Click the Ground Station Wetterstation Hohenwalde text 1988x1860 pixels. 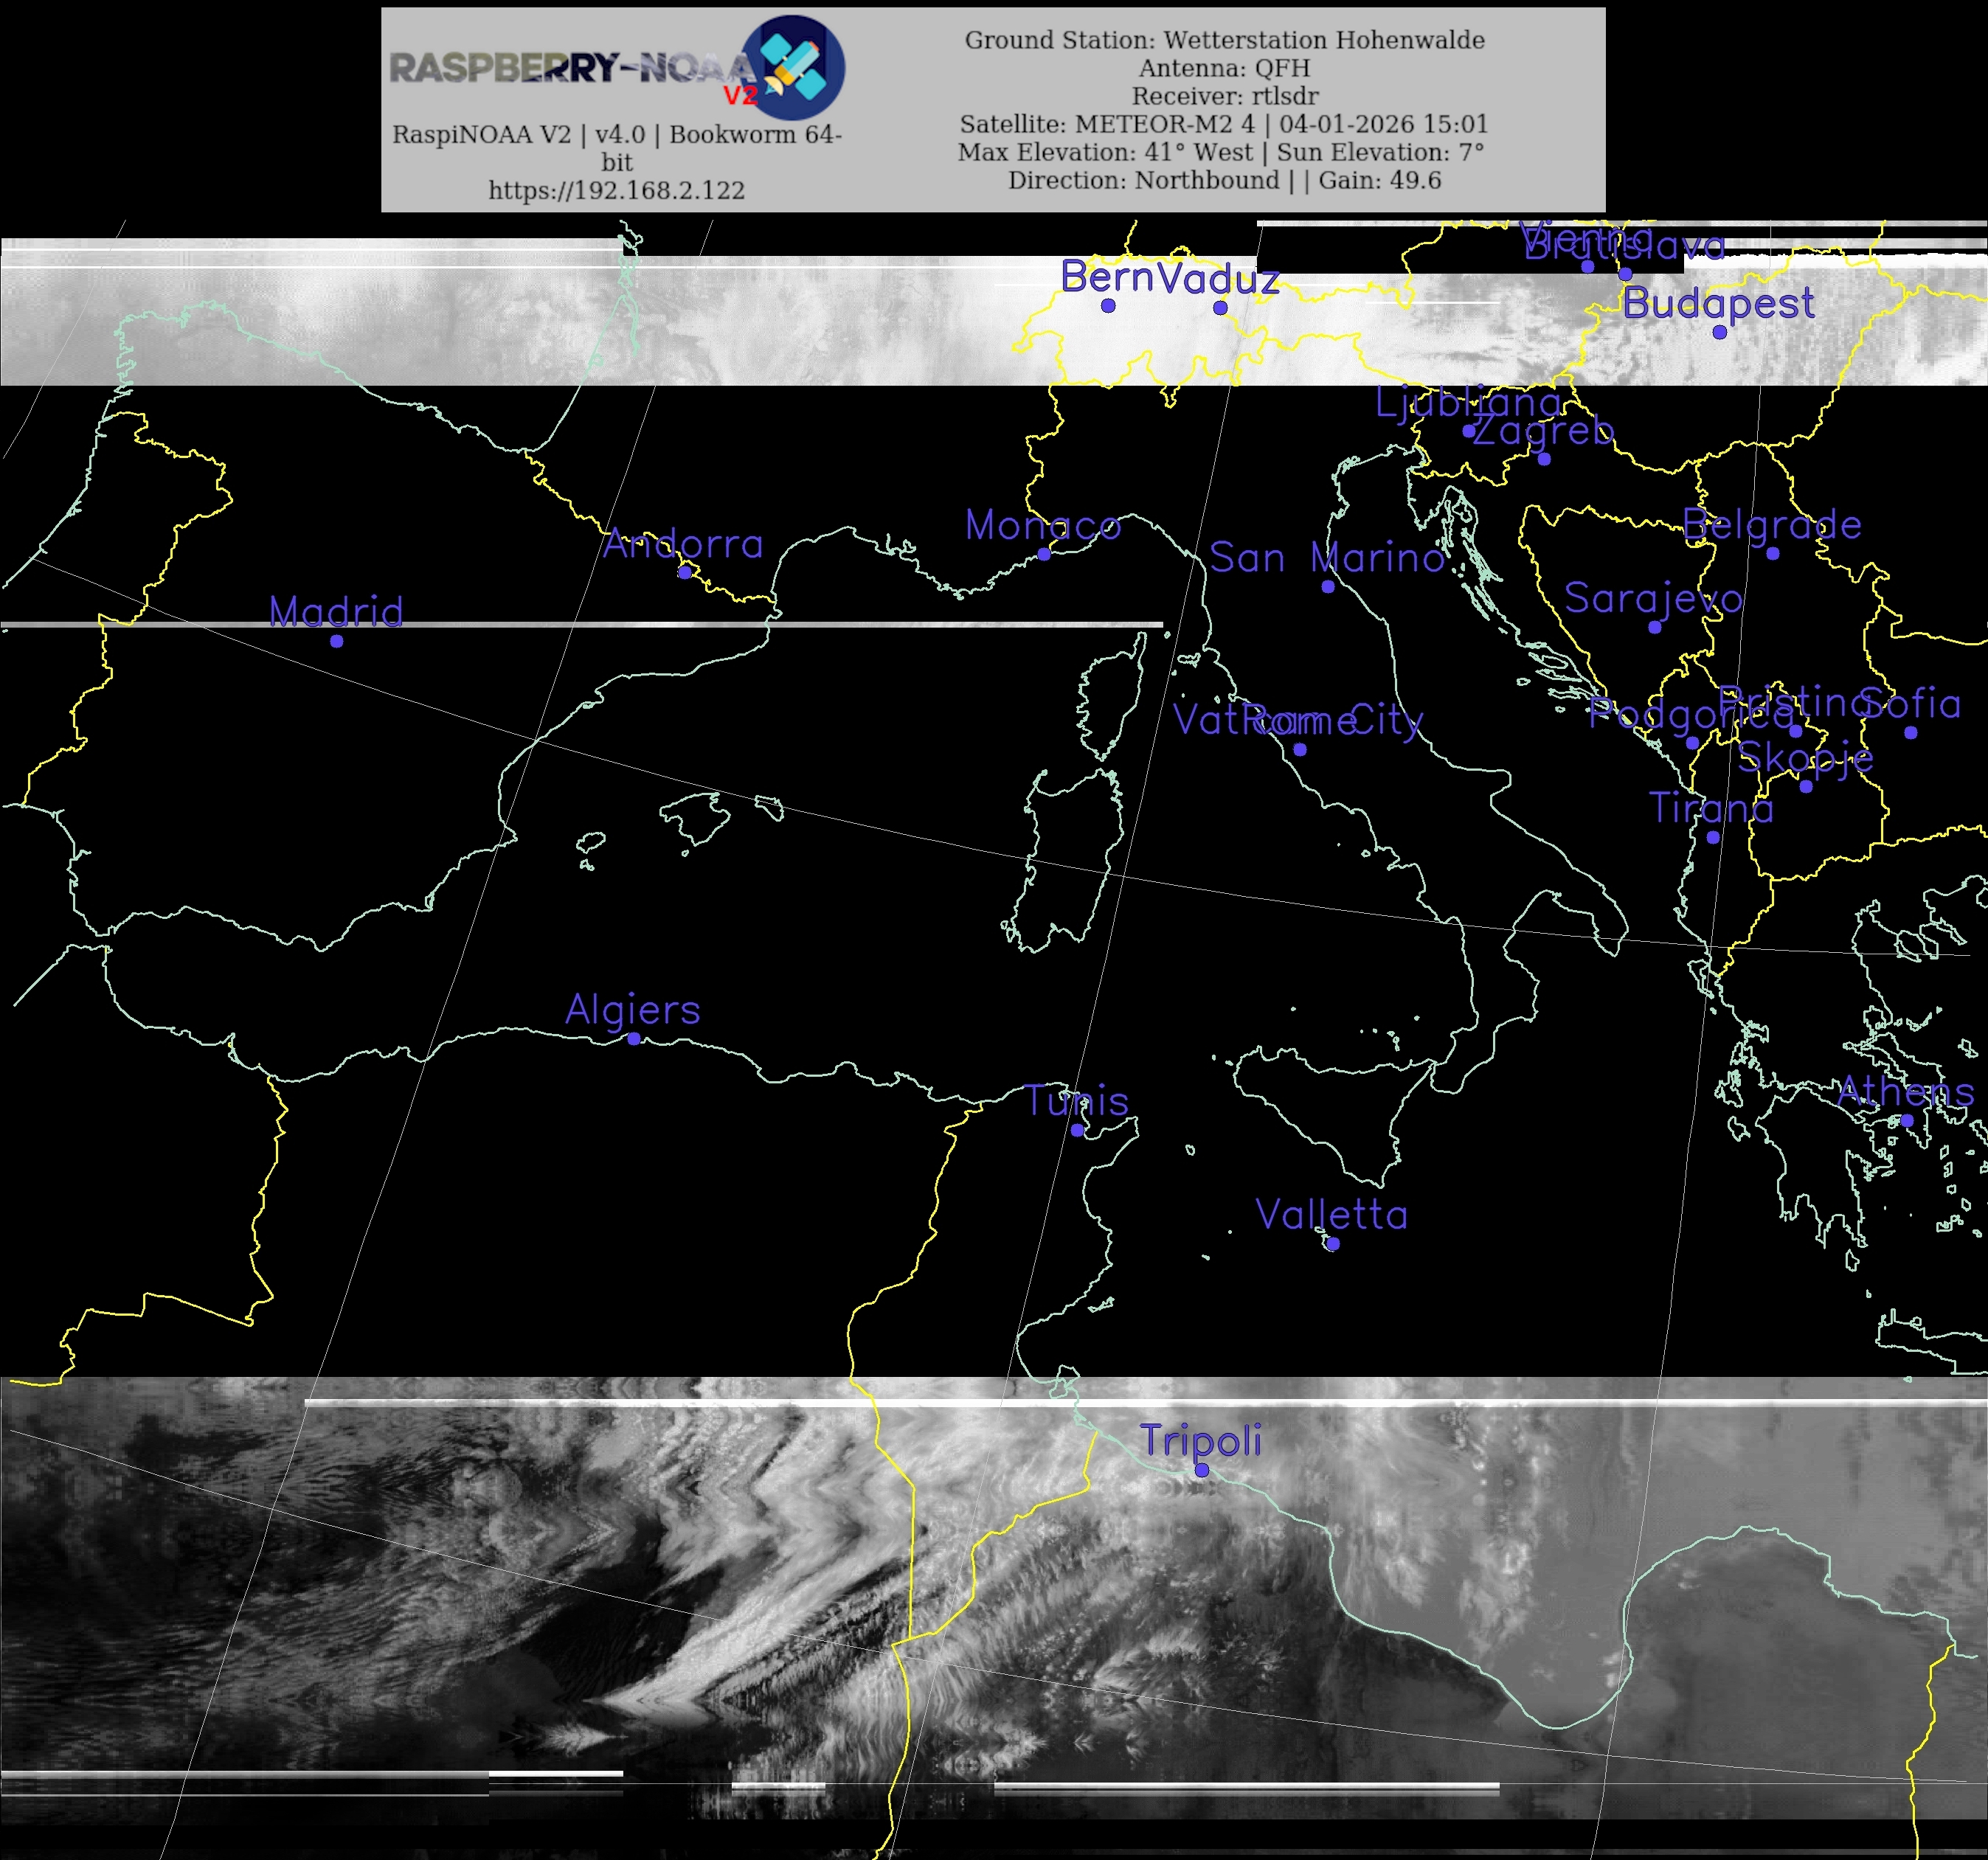click(1224, 40)
